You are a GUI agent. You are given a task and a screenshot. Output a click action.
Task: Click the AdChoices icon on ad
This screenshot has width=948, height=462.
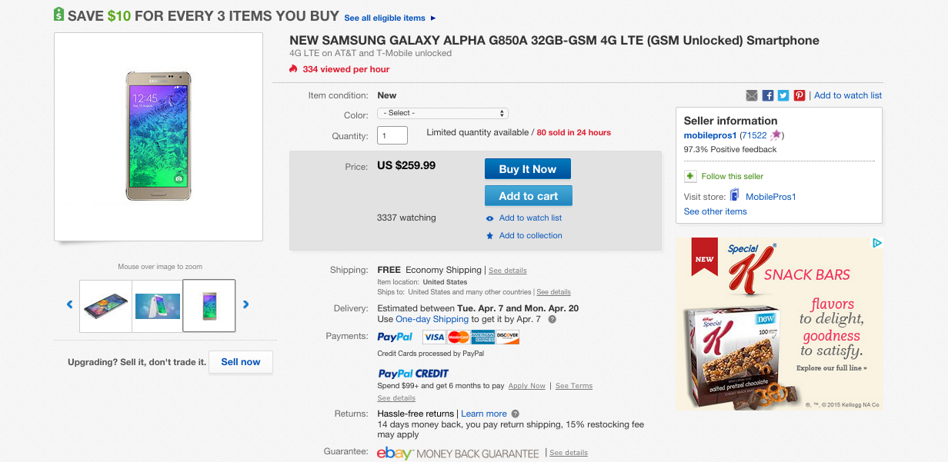point(876,243)
